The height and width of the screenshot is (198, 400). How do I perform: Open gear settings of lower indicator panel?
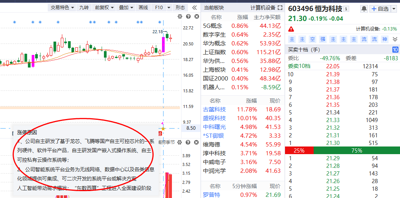click(180, 142)
